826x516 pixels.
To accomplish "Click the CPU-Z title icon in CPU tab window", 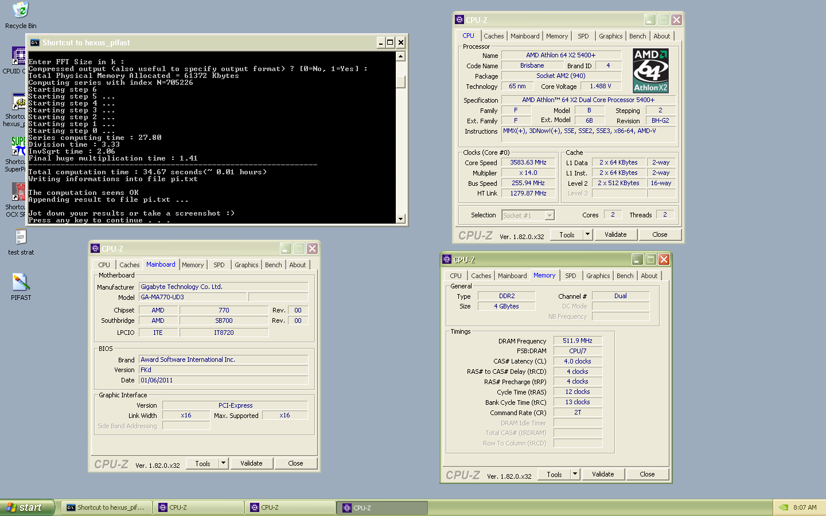I will pyautogui.click(x=459, y=19).
